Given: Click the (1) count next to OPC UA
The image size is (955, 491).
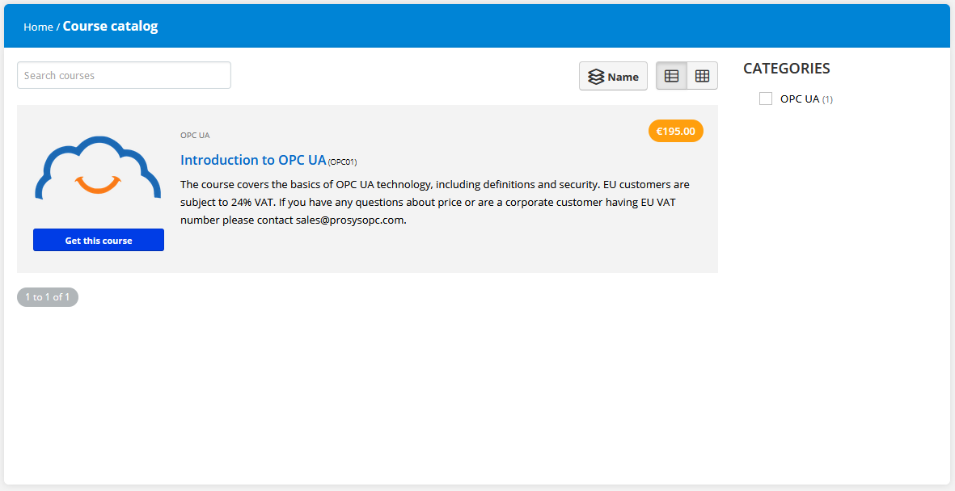Looking at the screenshot, I should 827,100.
